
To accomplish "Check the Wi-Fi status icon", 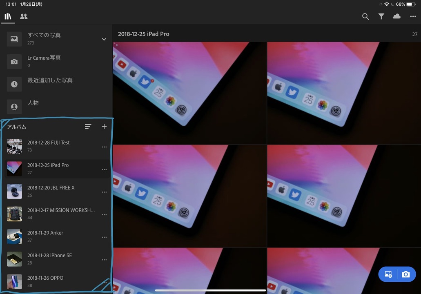I will click(x=387, y=4).
